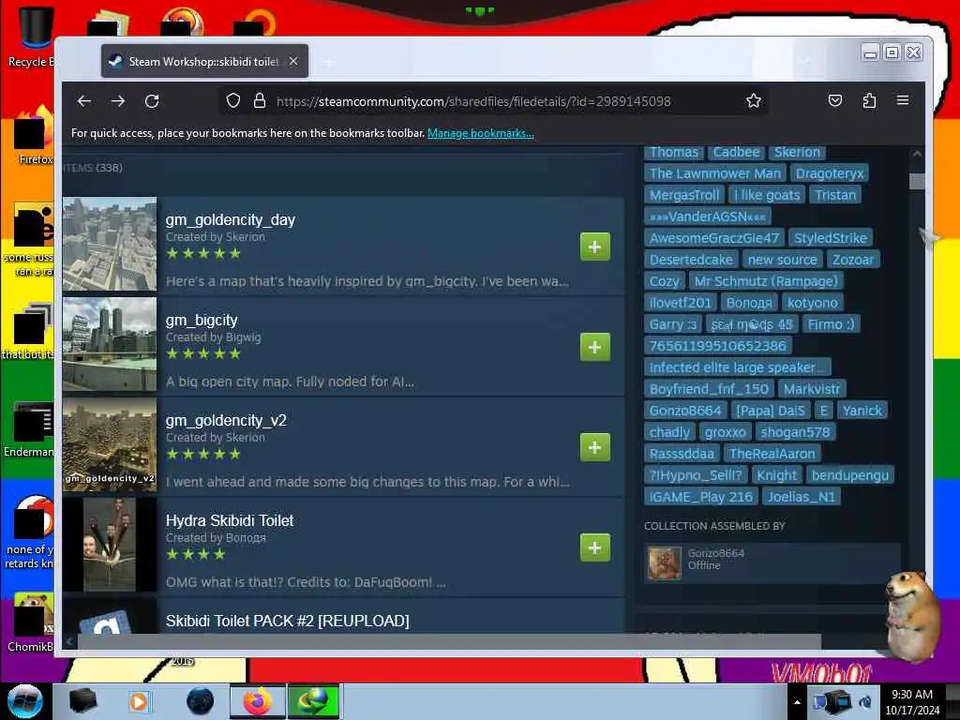
Task: Open the Zozoar creator tag
Action: (853, 260)
